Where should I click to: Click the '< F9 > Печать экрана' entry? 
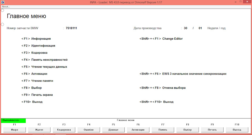[x=37, y=95]
